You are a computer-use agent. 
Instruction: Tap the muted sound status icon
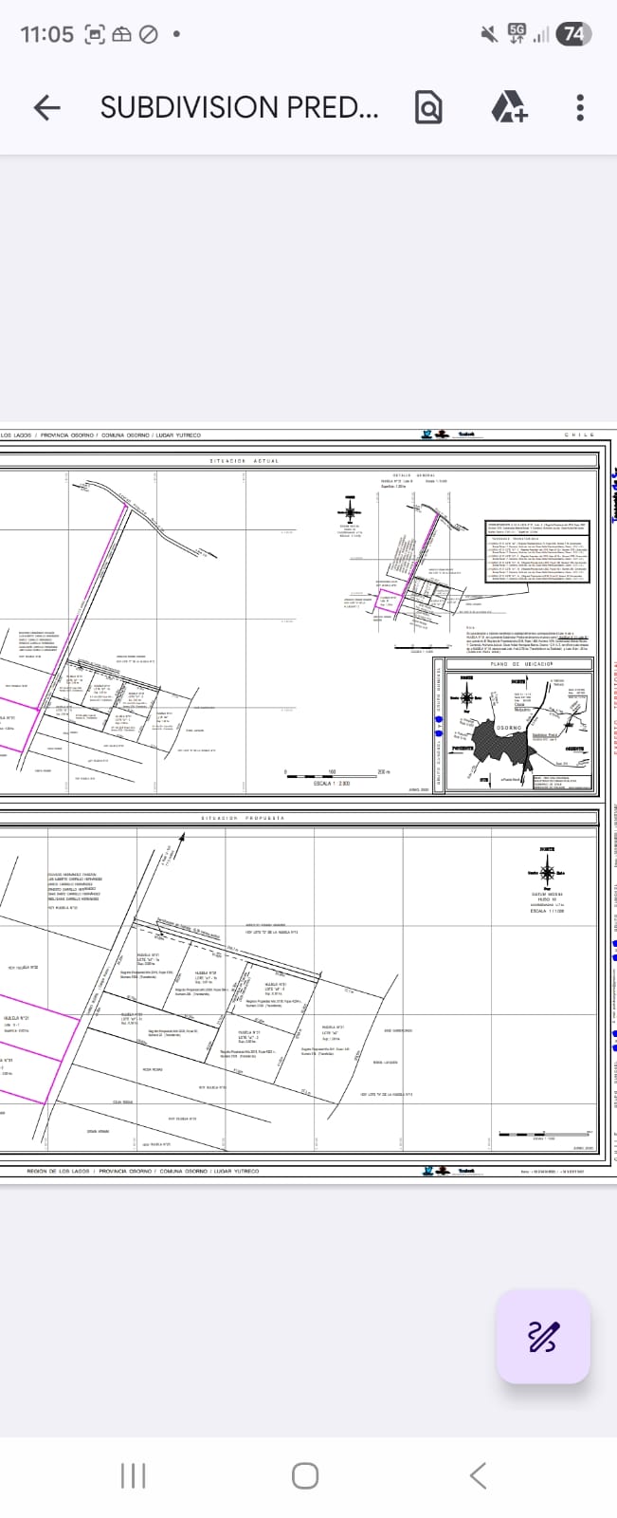(489, 34)
